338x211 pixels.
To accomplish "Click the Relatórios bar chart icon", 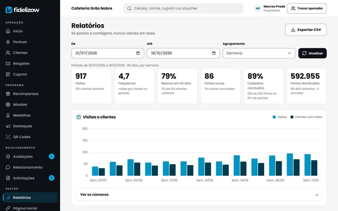I will click(8, 197).
